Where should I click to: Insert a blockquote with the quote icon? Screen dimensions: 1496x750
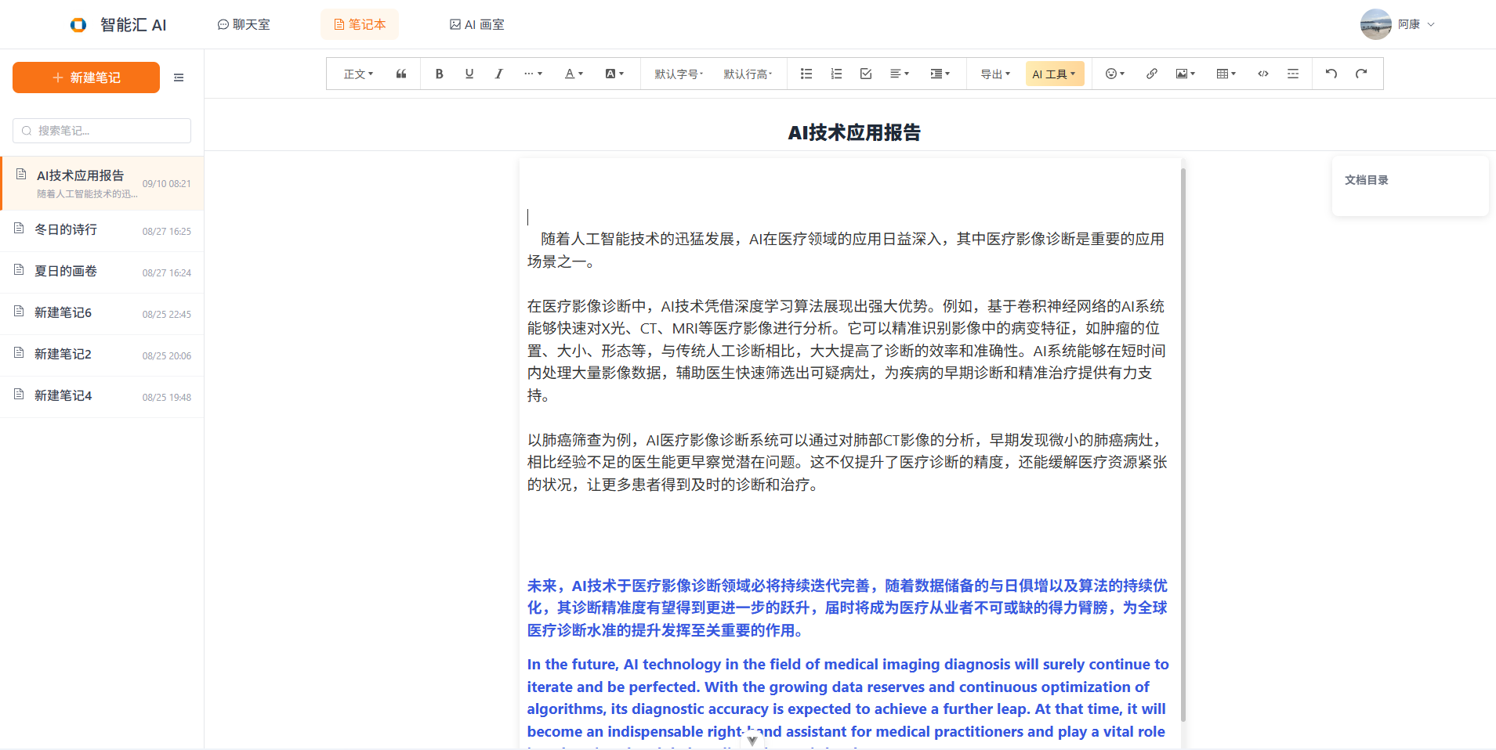click(x=401, y=74)
